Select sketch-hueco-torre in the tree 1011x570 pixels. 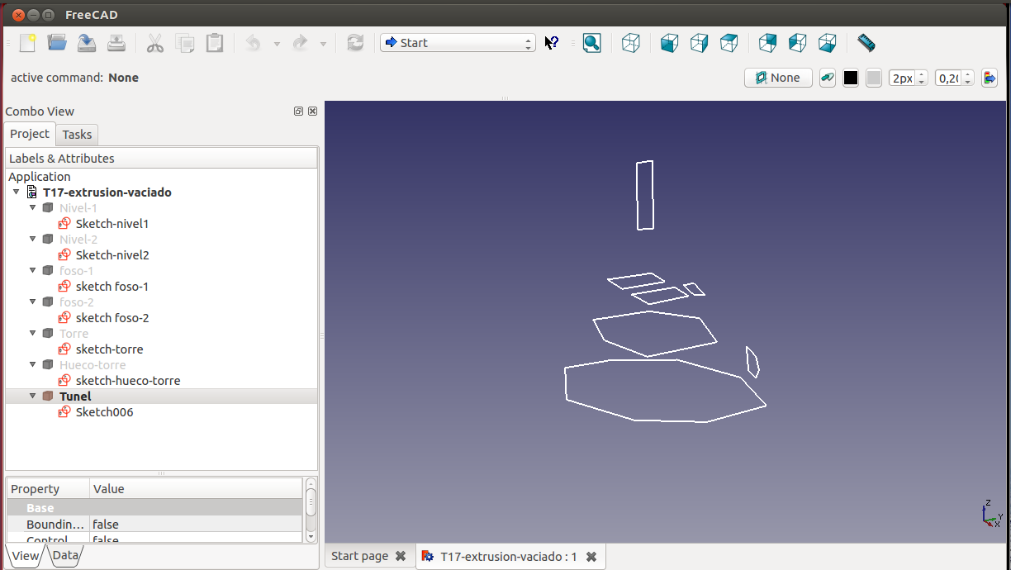click(x=127, y=381)
